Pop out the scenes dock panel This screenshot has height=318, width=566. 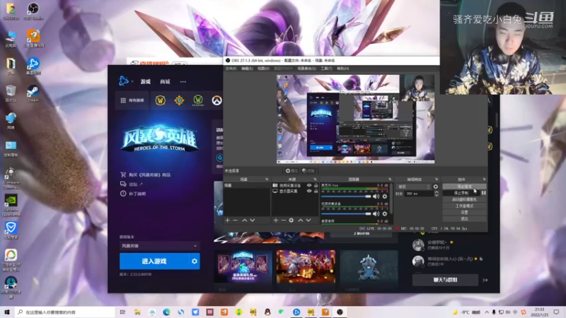click(267, 179)
